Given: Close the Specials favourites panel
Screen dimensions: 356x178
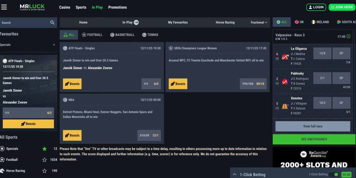Looking at the screenshot, I should (54, 45).
